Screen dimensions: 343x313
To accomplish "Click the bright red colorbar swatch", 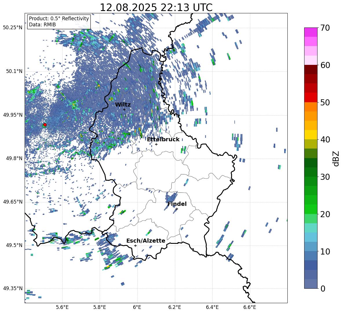I will (311, 98).
